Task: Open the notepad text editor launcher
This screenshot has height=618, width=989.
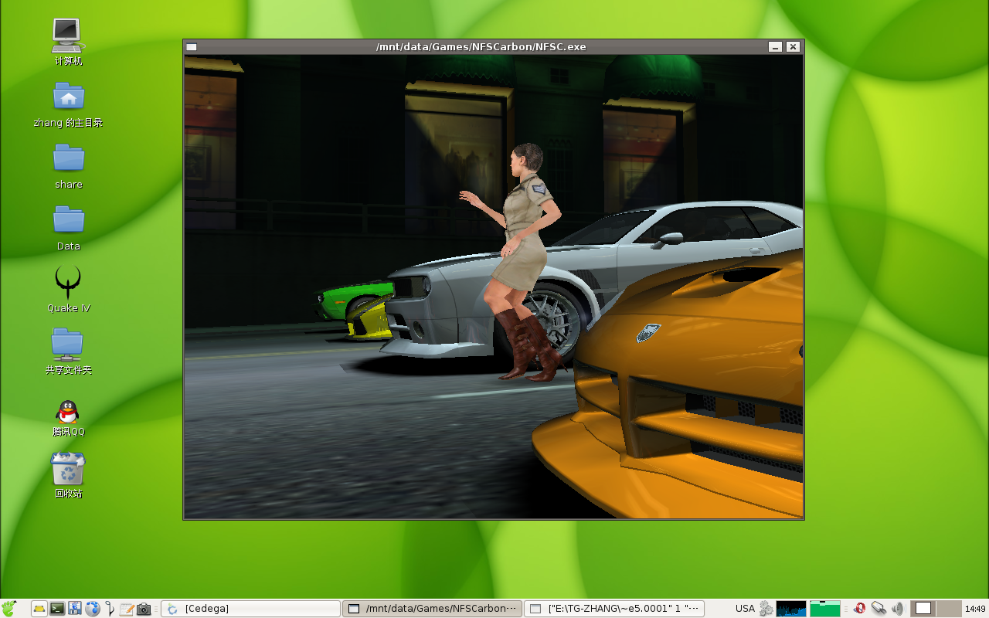Action: click(x=127, y=609)
